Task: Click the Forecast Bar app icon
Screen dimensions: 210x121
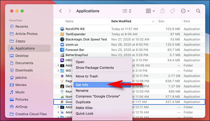Action: 62,50
